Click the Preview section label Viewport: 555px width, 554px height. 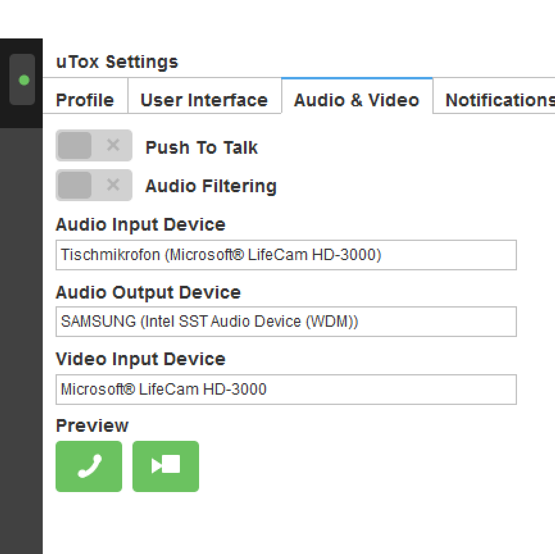92,426
